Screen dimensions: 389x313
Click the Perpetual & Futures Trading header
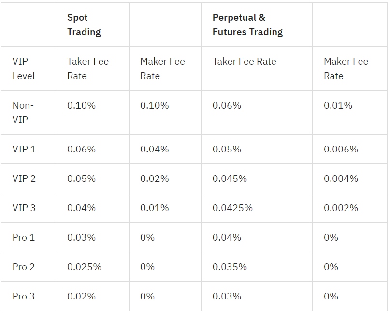click(247, 25)
